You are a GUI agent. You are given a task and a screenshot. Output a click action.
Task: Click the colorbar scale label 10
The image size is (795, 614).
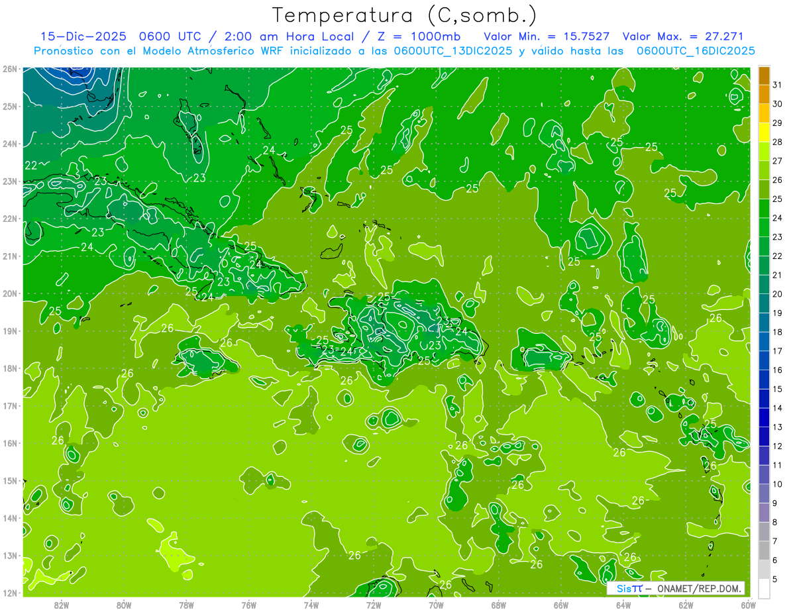[778, 484]
